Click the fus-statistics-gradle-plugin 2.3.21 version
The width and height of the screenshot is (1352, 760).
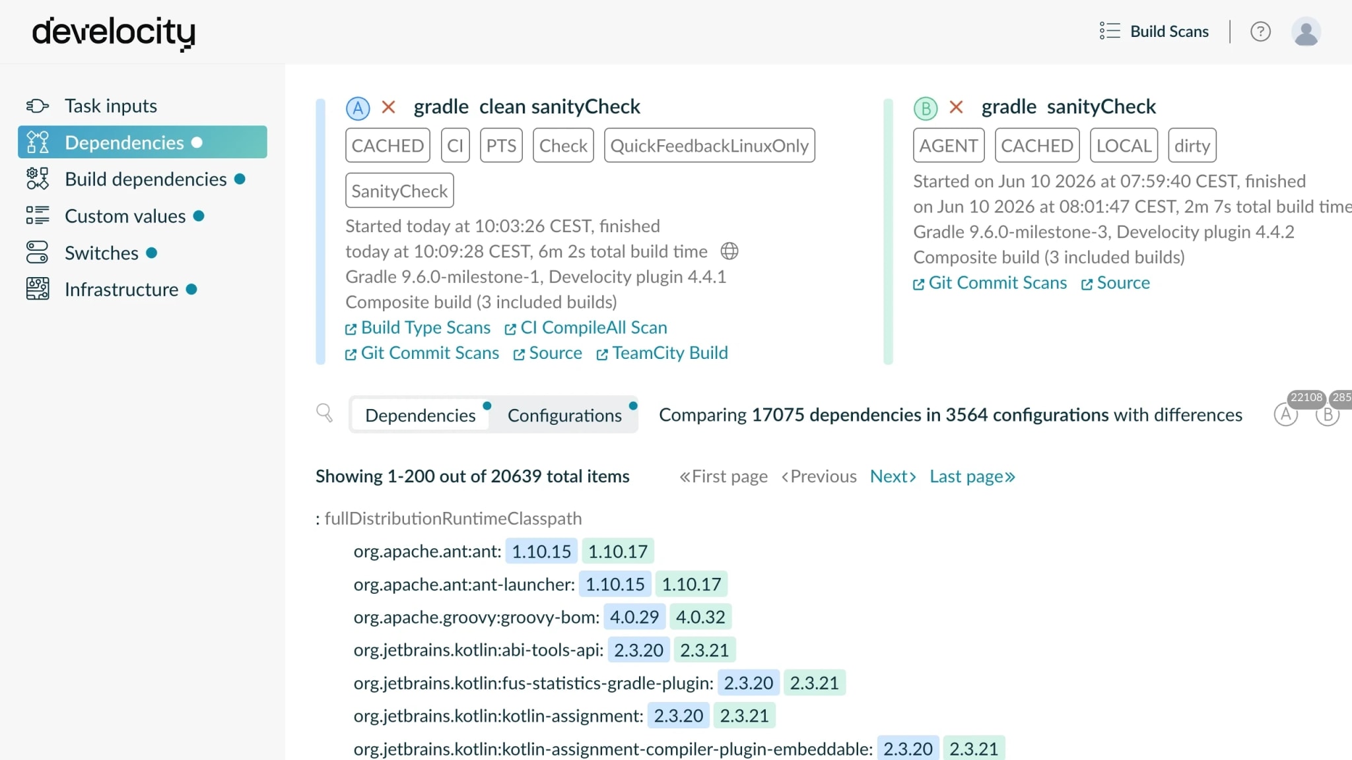814,683
